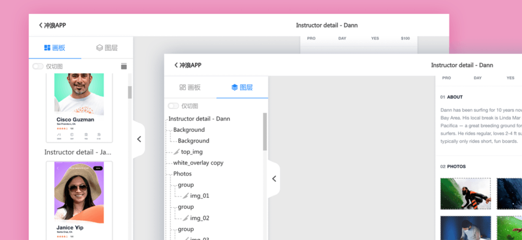The image size is (522, 240).
Task: Click $100 label in back window canvas
Action: (405, 38)
